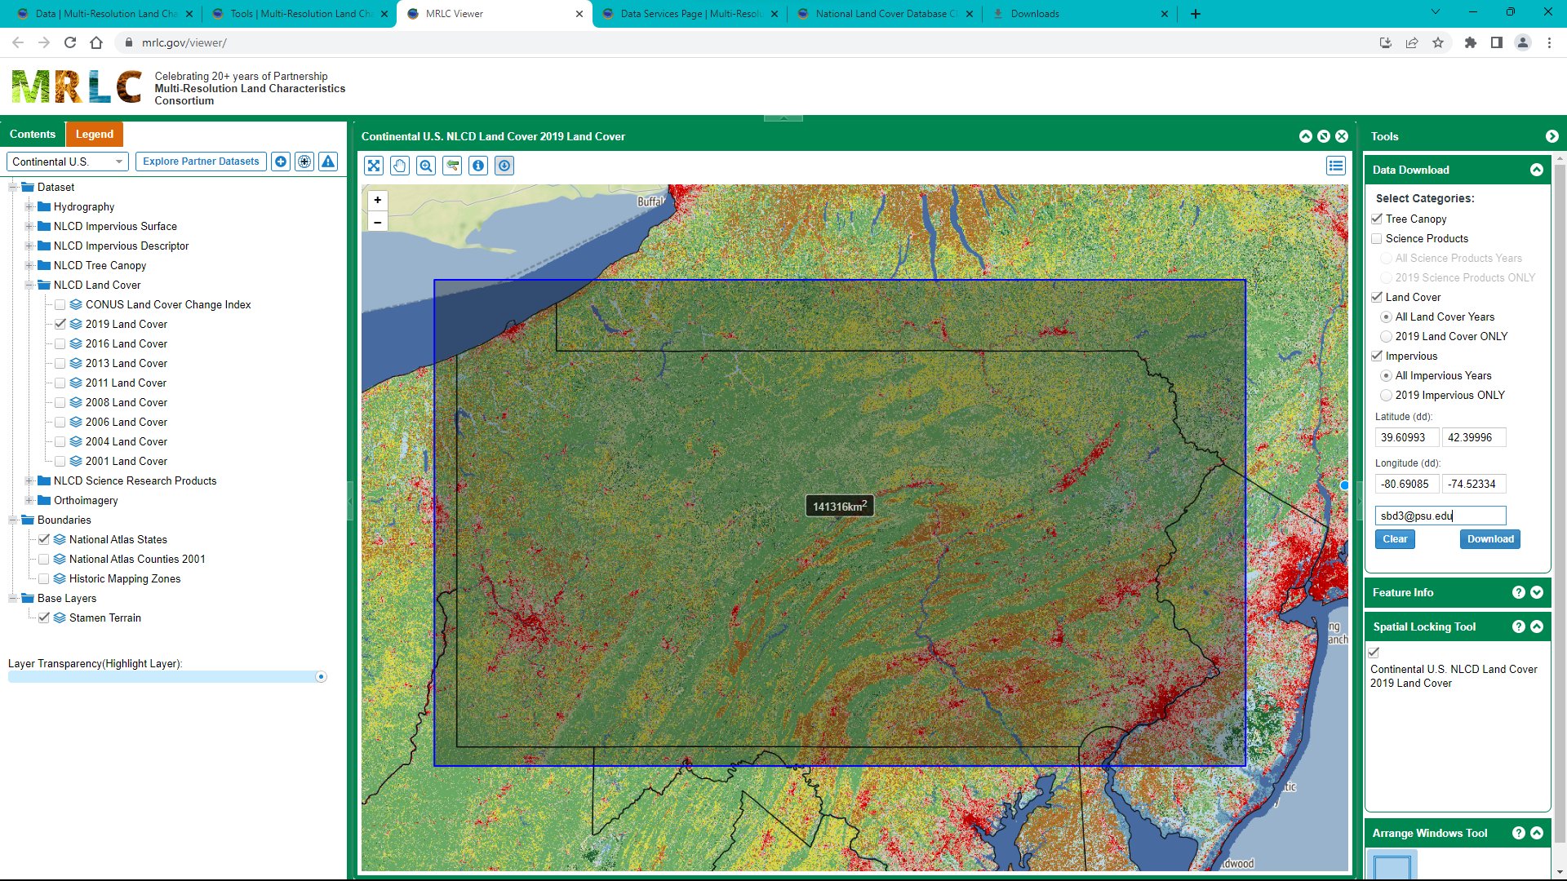Click the Stamen Terrain layer icon
This screenshot has width=1567, height=881.
[60, 618]
